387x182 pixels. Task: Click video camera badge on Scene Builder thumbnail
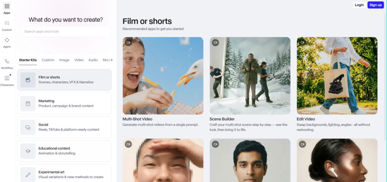[x=215, y=42]
